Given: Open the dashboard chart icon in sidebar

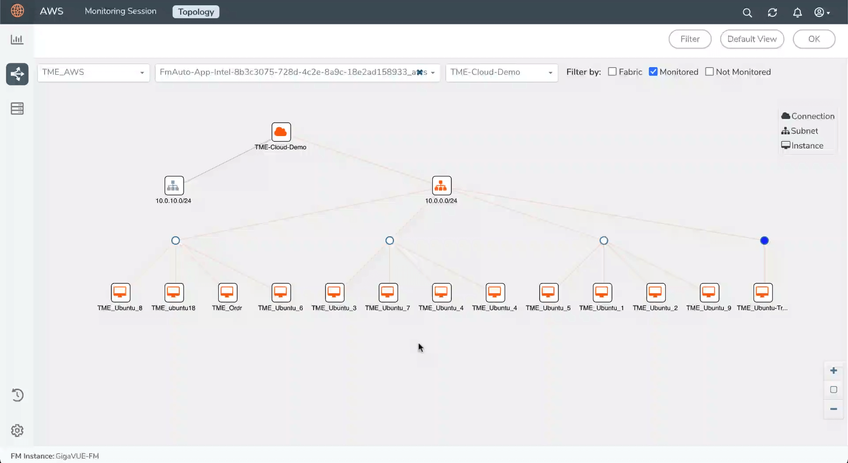Looking at the screenshot, I should [x=17, y=40].
